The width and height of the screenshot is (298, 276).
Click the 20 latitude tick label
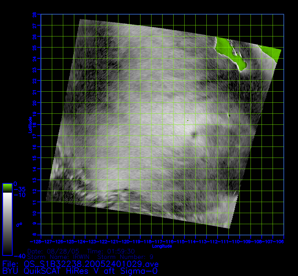coord(35,102)
